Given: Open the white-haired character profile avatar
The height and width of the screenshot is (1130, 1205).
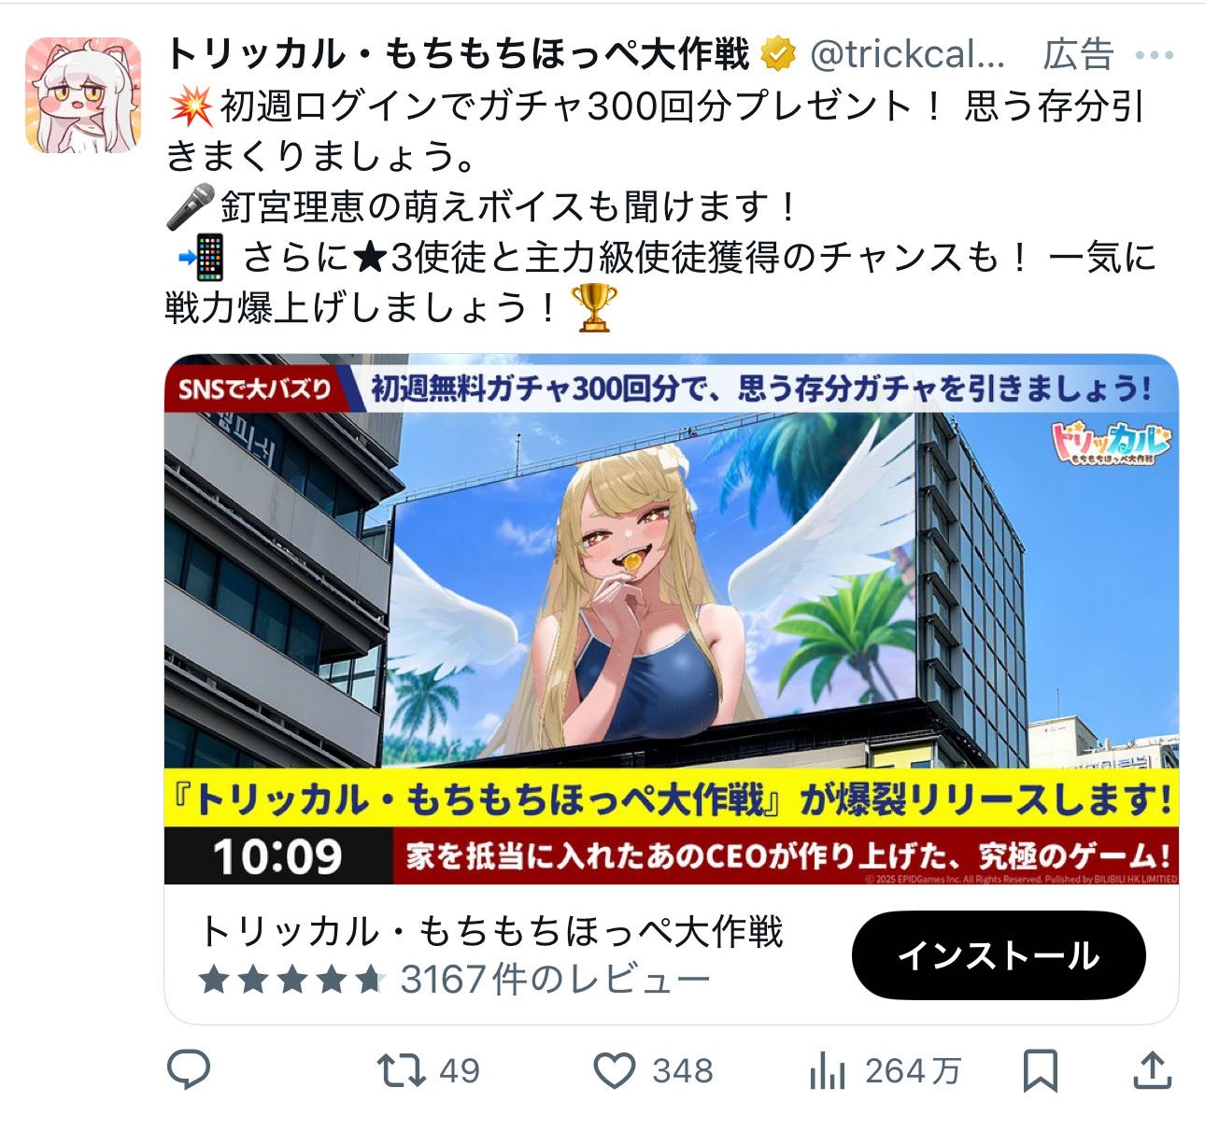Looking at the screenshot, I should [83, 95].
